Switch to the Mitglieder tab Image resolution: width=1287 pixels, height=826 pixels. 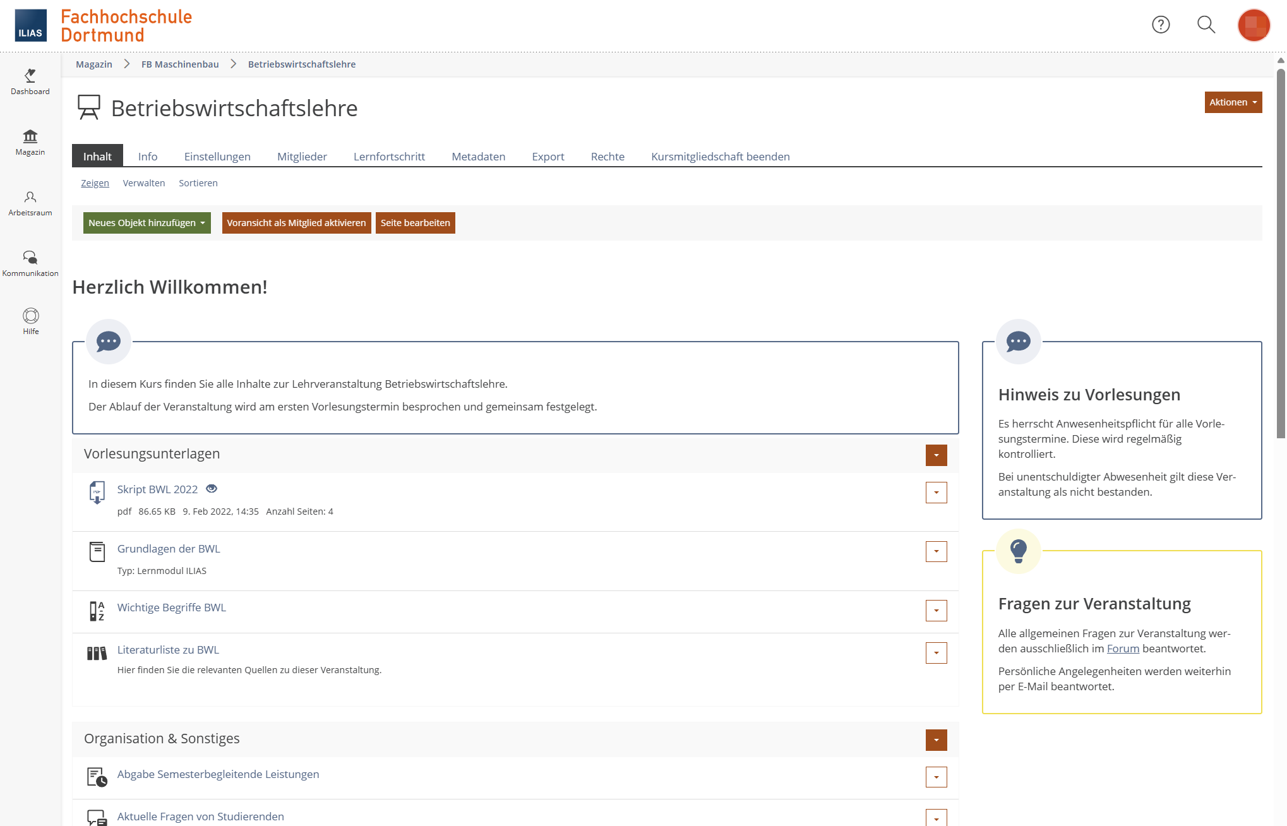click(x=302, y=157)
